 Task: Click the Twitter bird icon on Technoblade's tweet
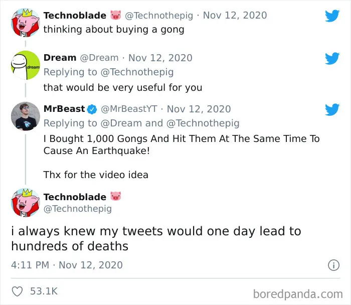coord(332,16)
